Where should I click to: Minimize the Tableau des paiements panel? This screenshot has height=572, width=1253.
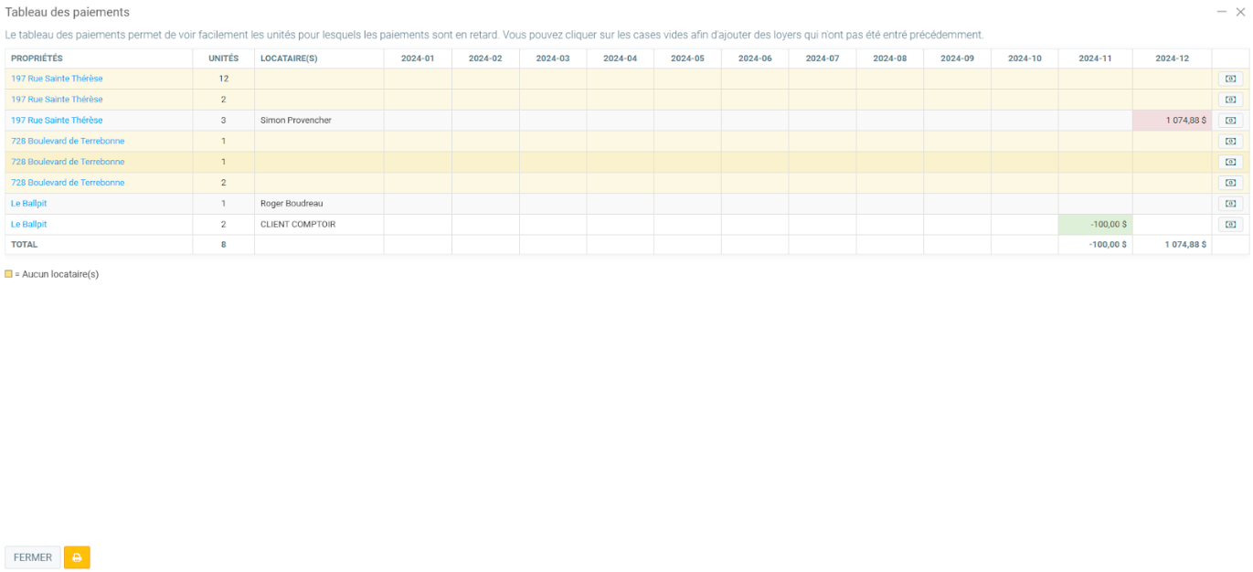tap(1221, 12)
